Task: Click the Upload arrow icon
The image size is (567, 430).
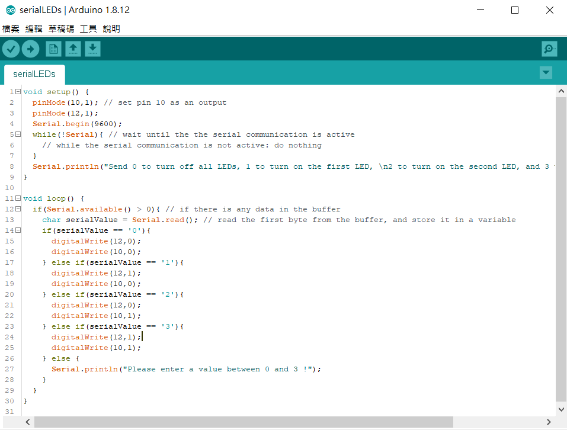Action: pos(30,49)
